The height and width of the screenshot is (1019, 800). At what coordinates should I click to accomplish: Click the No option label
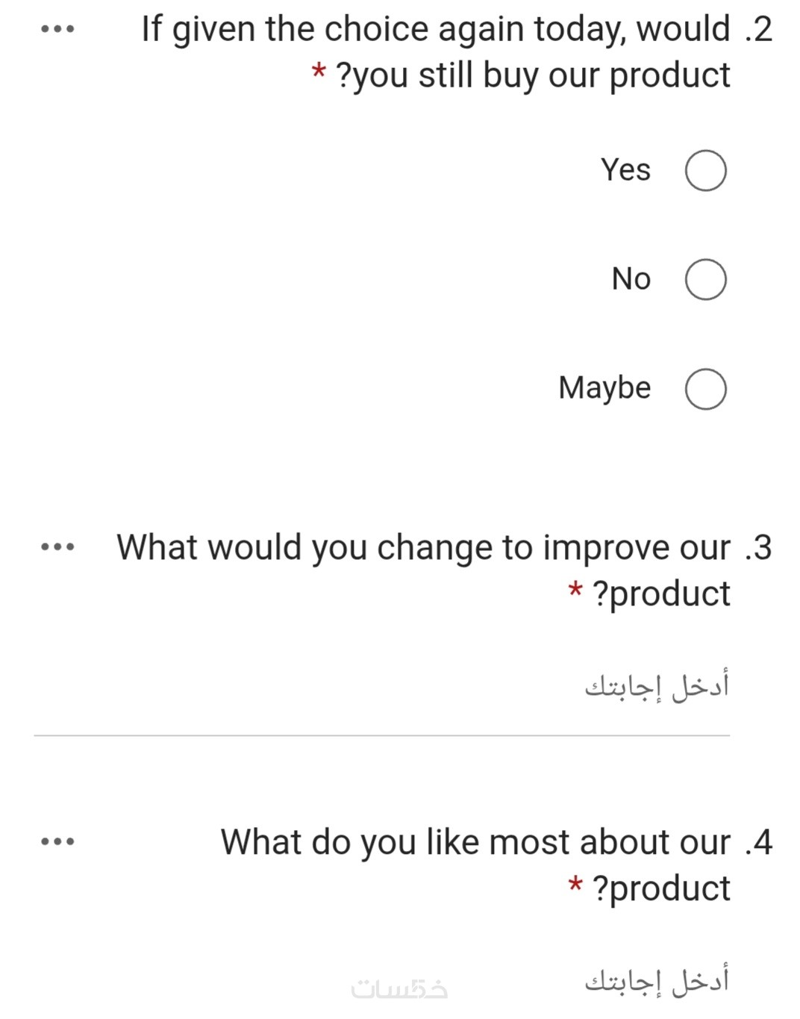click(x=631, y=279)
